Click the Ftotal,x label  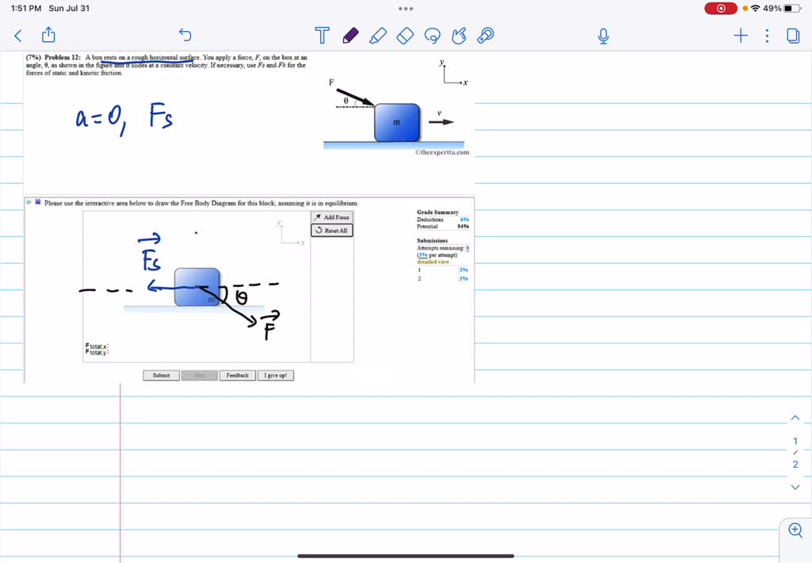tap(97, 346)
